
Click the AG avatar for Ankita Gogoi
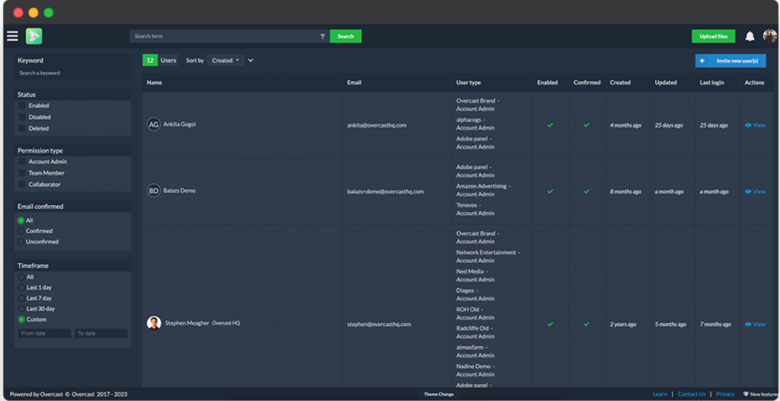point(154,124)
